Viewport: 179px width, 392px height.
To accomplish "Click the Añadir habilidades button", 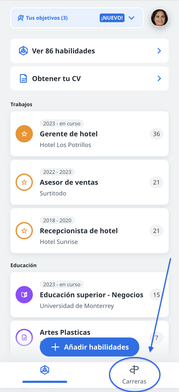I will (89, 347).
